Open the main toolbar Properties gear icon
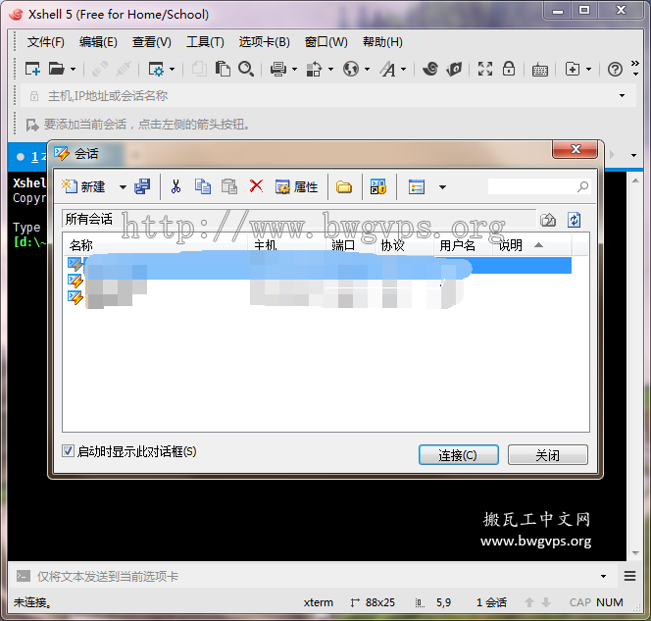 [156, 69]
